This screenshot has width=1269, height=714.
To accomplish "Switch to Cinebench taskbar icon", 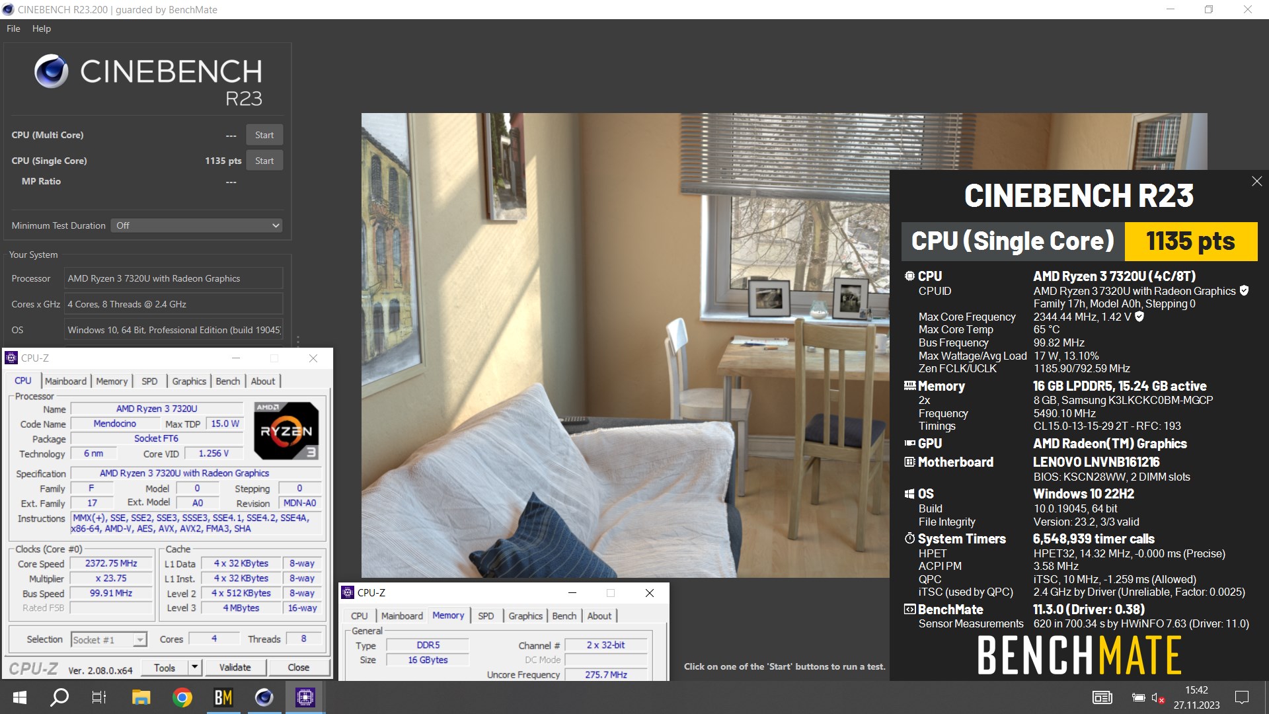I will pyautogui.click(x=264, y=697).
